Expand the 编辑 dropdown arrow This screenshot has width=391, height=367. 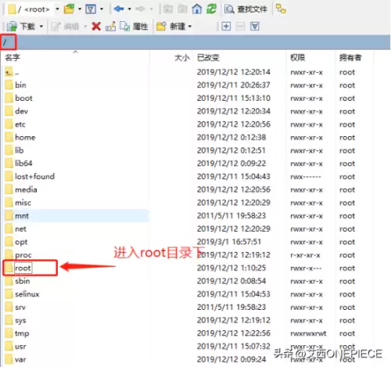(x=85, y=27)
